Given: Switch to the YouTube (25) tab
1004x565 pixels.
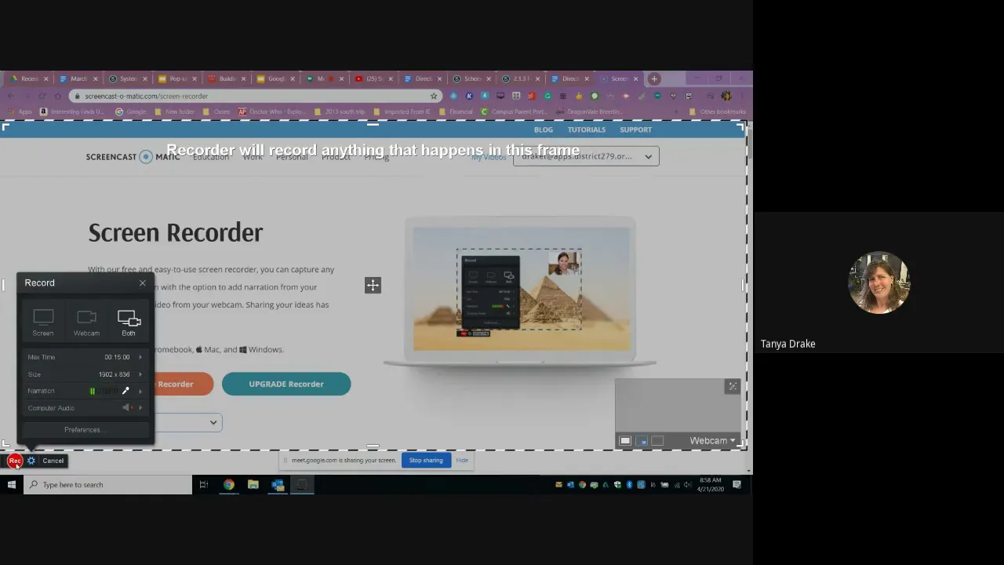Looking at the screenshot, I should click(374, 78).
